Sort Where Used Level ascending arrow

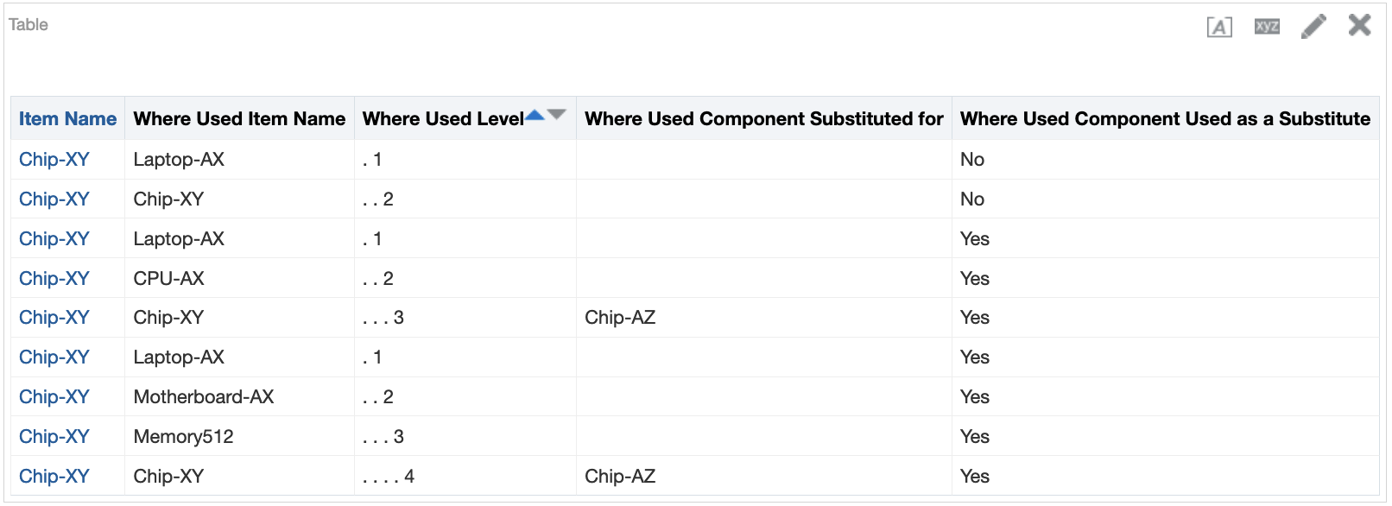coord(535,115)
